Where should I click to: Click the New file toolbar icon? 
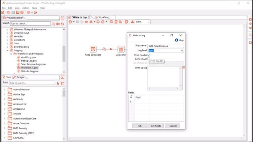tap(3, 12)
